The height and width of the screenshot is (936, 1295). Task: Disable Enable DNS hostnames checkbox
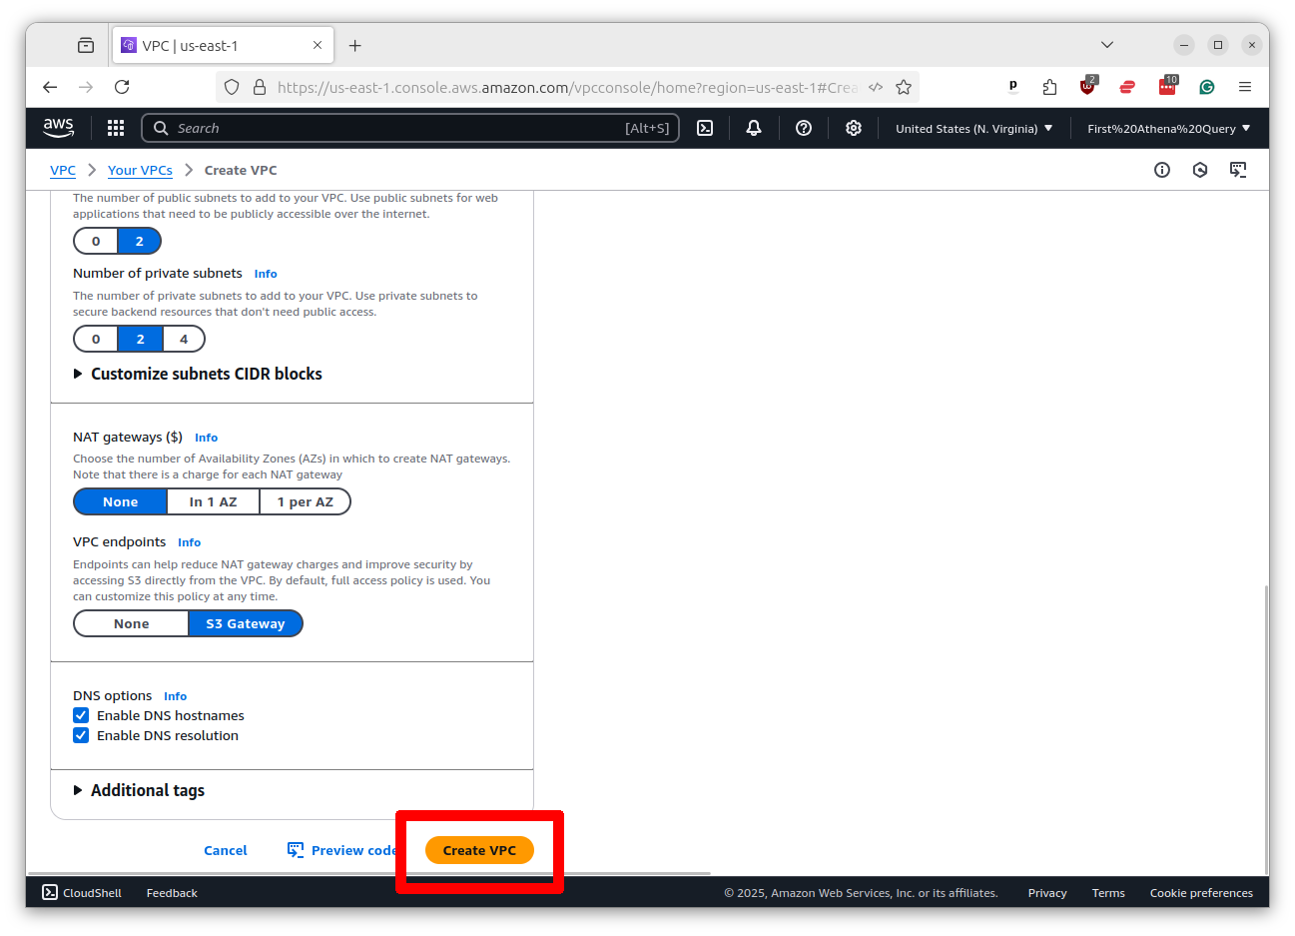coord(81,715)
